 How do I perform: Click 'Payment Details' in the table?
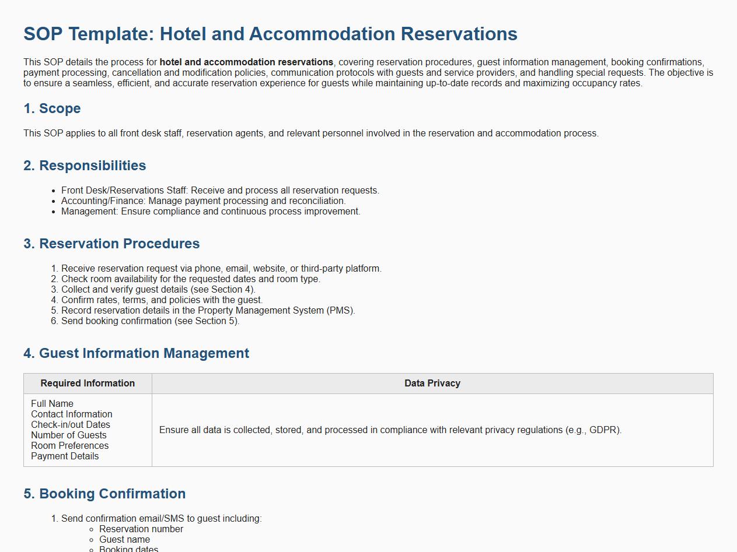click(x=65, y=456)
